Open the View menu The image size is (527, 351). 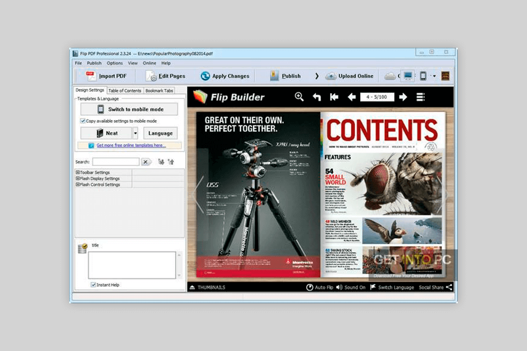132,63
